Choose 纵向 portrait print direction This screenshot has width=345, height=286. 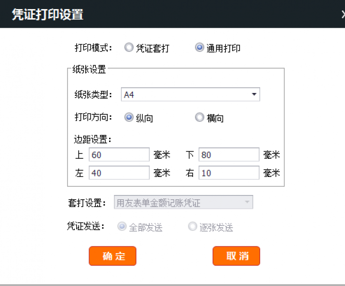point(129,118)
